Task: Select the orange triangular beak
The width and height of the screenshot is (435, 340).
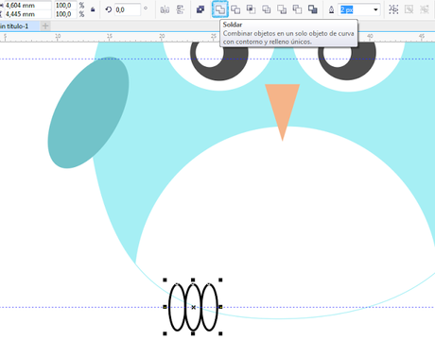Action: [283, 107]
